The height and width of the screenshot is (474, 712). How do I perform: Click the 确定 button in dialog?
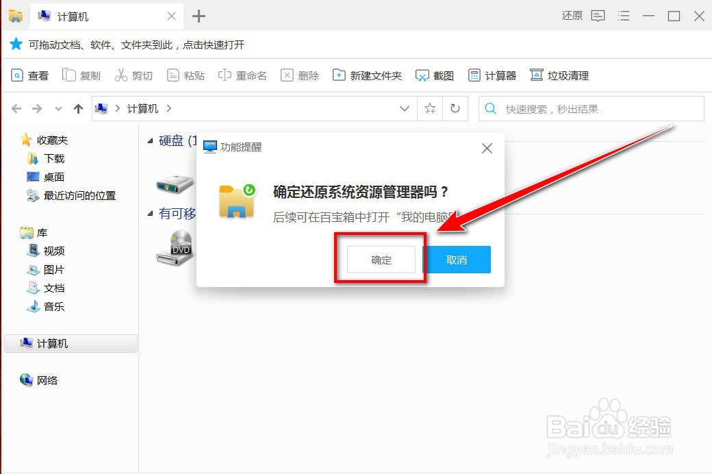point(381,260)
